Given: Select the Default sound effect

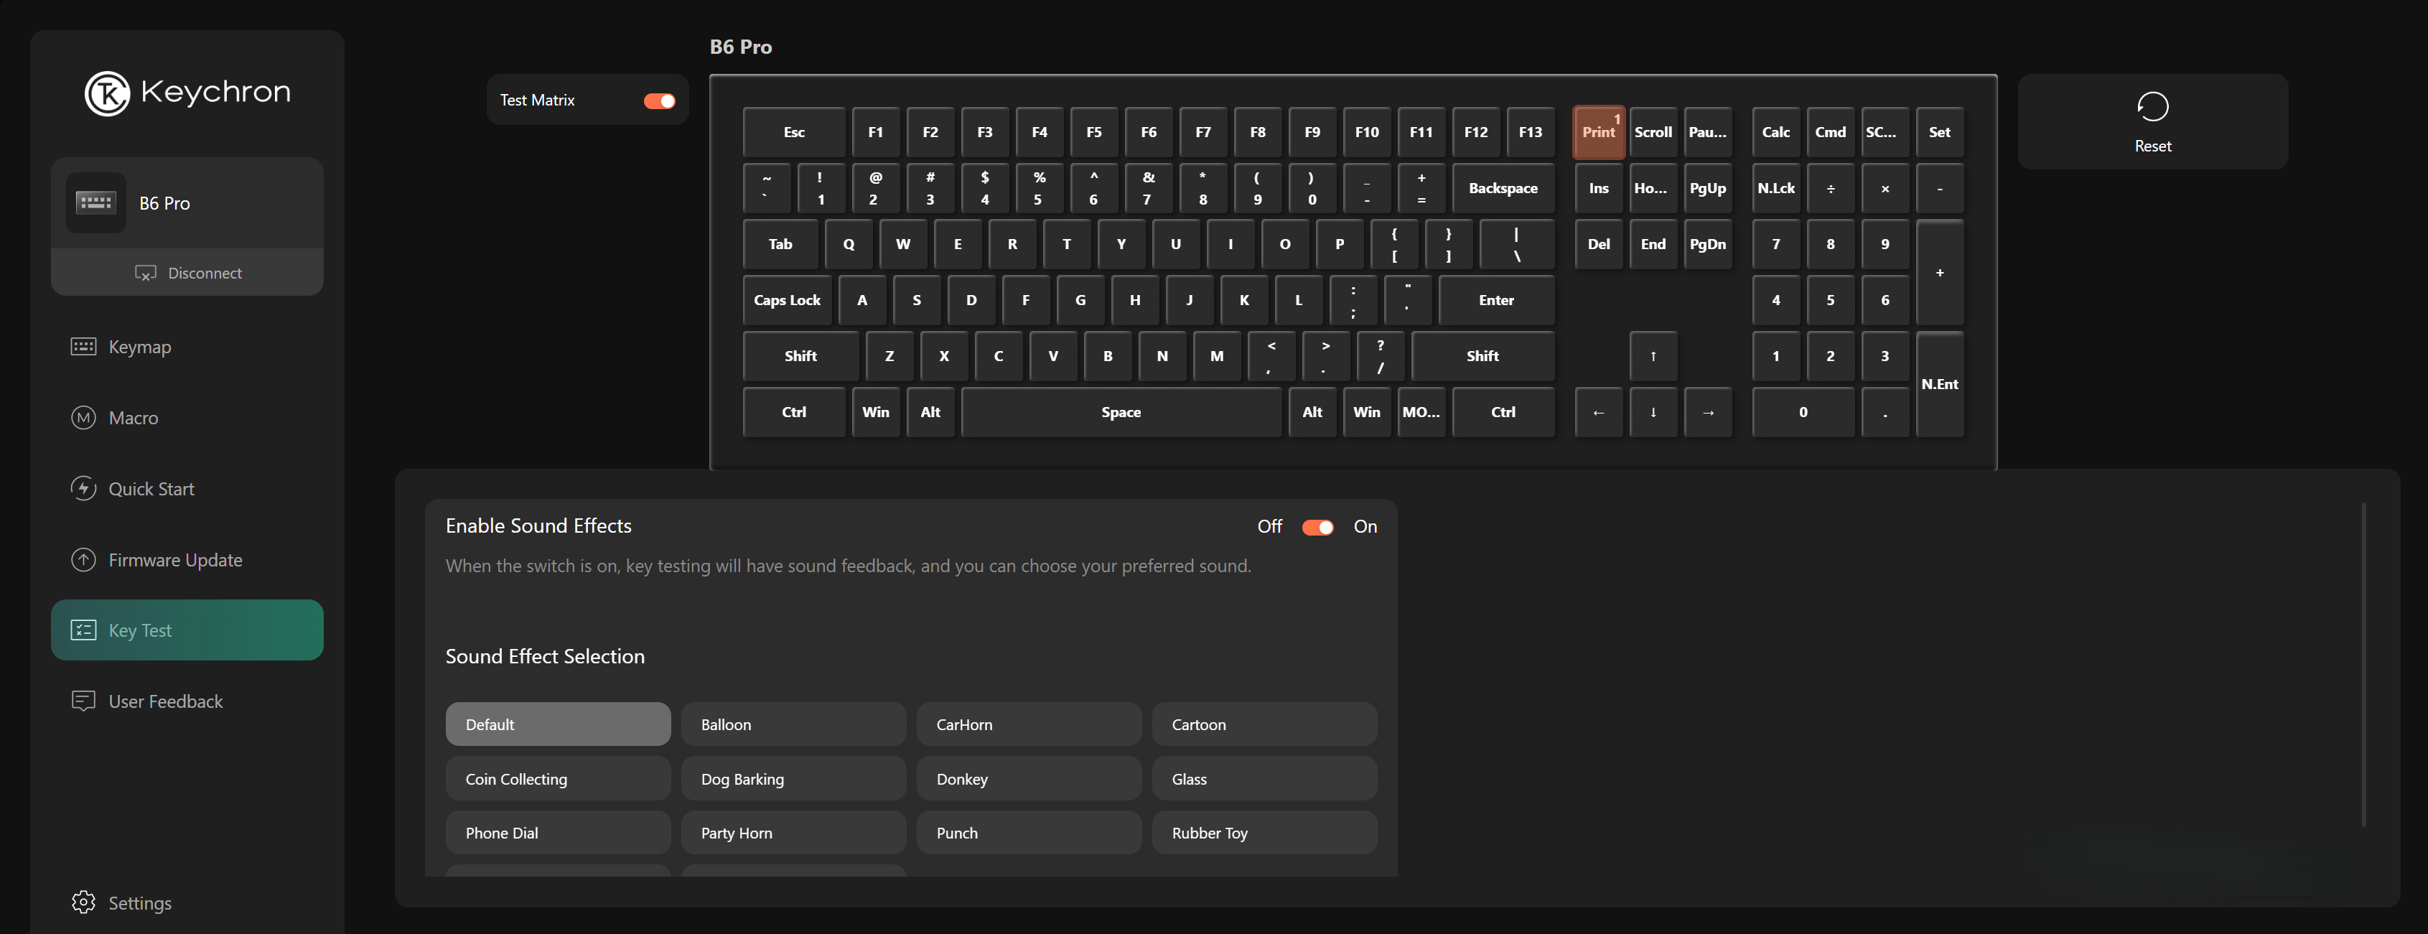Looking at the screenshot, I should 558,724.
